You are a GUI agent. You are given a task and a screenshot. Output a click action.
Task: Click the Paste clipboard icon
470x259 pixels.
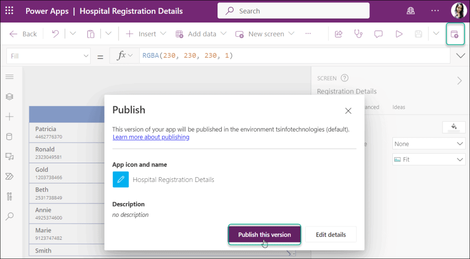tap(90, 34)
